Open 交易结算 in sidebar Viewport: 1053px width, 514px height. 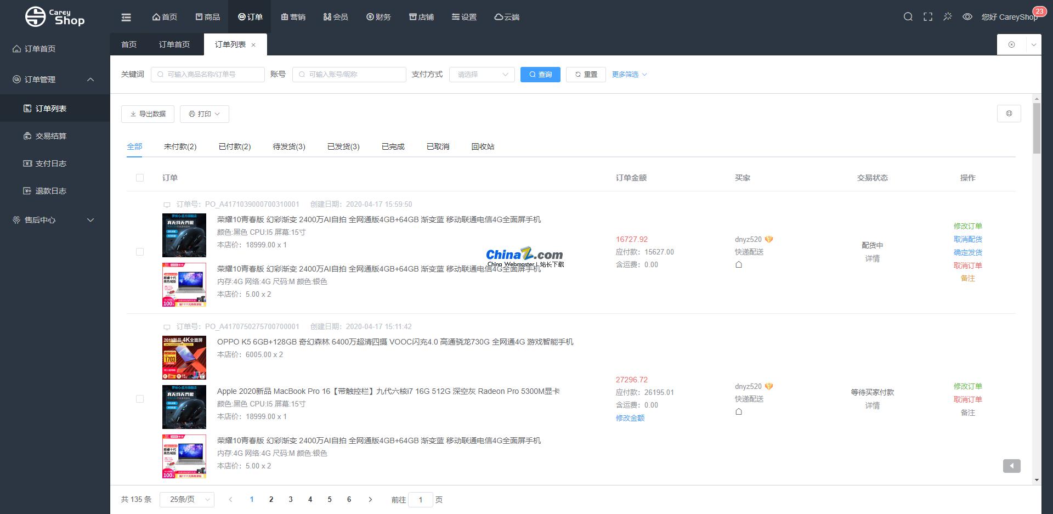point(55,136)
